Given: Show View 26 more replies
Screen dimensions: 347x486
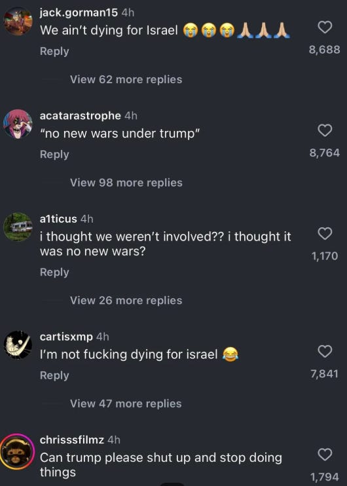Looking at the screenshot, I should [x=126, y=301].
